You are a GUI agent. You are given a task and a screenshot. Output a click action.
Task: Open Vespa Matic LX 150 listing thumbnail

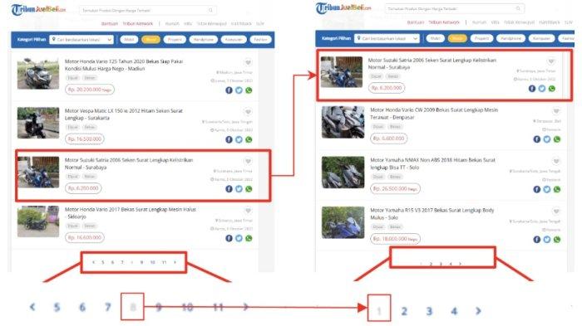[38, 123]
